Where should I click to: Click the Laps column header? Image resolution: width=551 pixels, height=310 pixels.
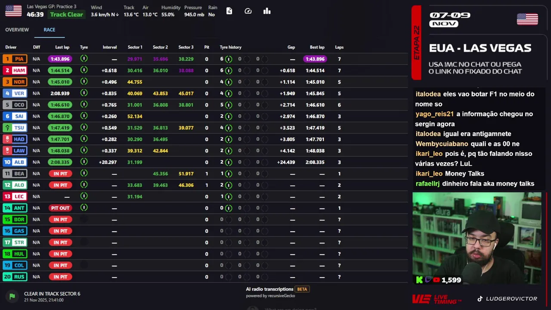(x=339, y=47)
